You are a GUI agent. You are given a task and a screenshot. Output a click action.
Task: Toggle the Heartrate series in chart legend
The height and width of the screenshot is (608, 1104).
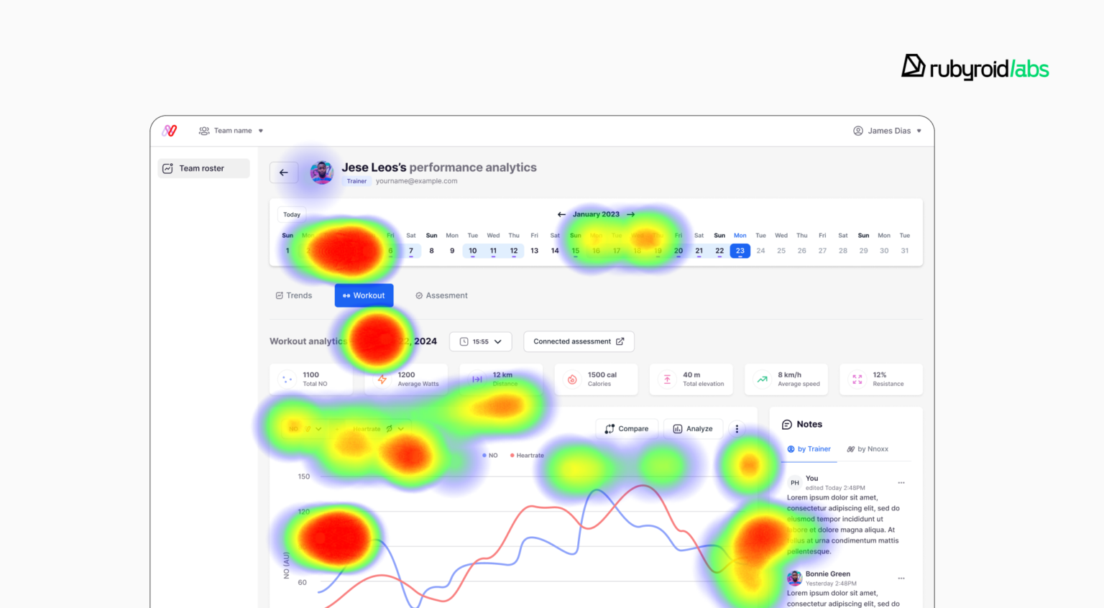pyautogui.click(x=527, y=455)
